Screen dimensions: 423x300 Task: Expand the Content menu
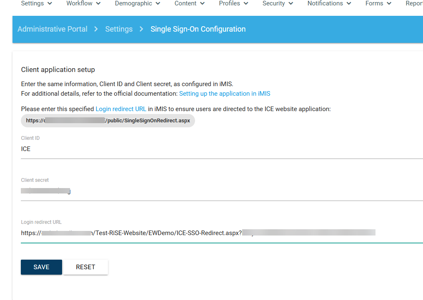190,3
